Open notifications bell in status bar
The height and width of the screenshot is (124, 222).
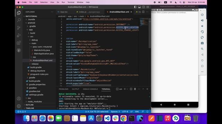[147, 112]
